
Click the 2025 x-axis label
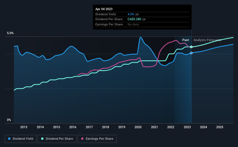tap(220, 127)
